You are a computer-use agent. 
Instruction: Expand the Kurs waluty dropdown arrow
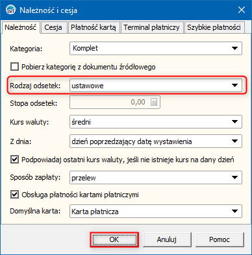coord(234,122)
